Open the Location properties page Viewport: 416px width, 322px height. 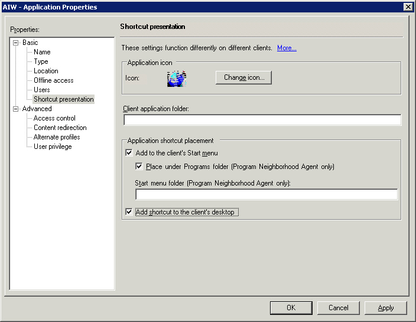pos(45,71)
